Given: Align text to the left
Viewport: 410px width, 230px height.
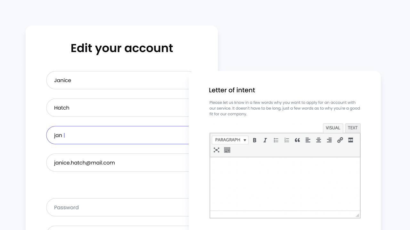Looking at the screenshot, I should (308, 140).
